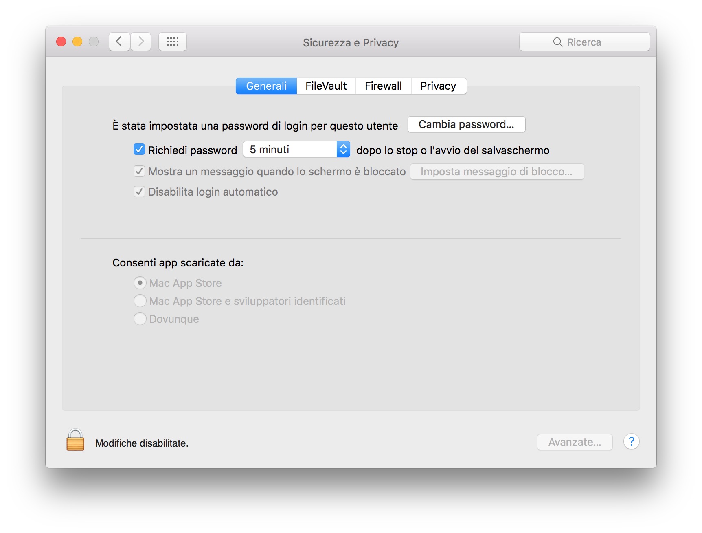Toggle Mostra un messaggio quando bloccato checkbox

pos(139,171)
